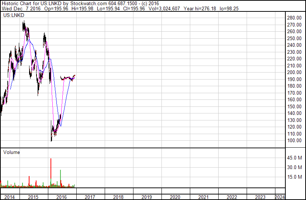Click the 250.00 price axis value
Viewport: 306px width, 200px height.
pyautogui.click(x=294, y=38)
